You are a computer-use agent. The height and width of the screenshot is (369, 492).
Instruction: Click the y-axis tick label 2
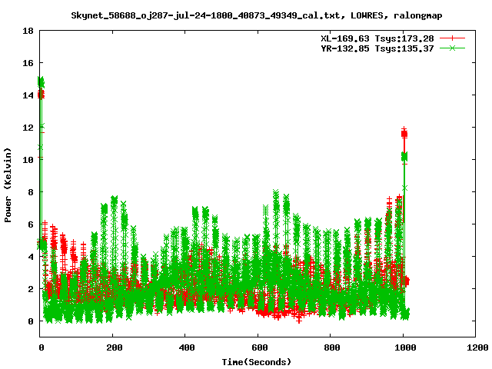click(x=31, y=289)
